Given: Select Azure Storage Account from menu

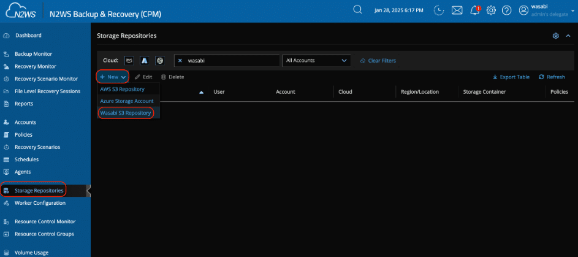Looking at the screenshot, I should [127, 101].
